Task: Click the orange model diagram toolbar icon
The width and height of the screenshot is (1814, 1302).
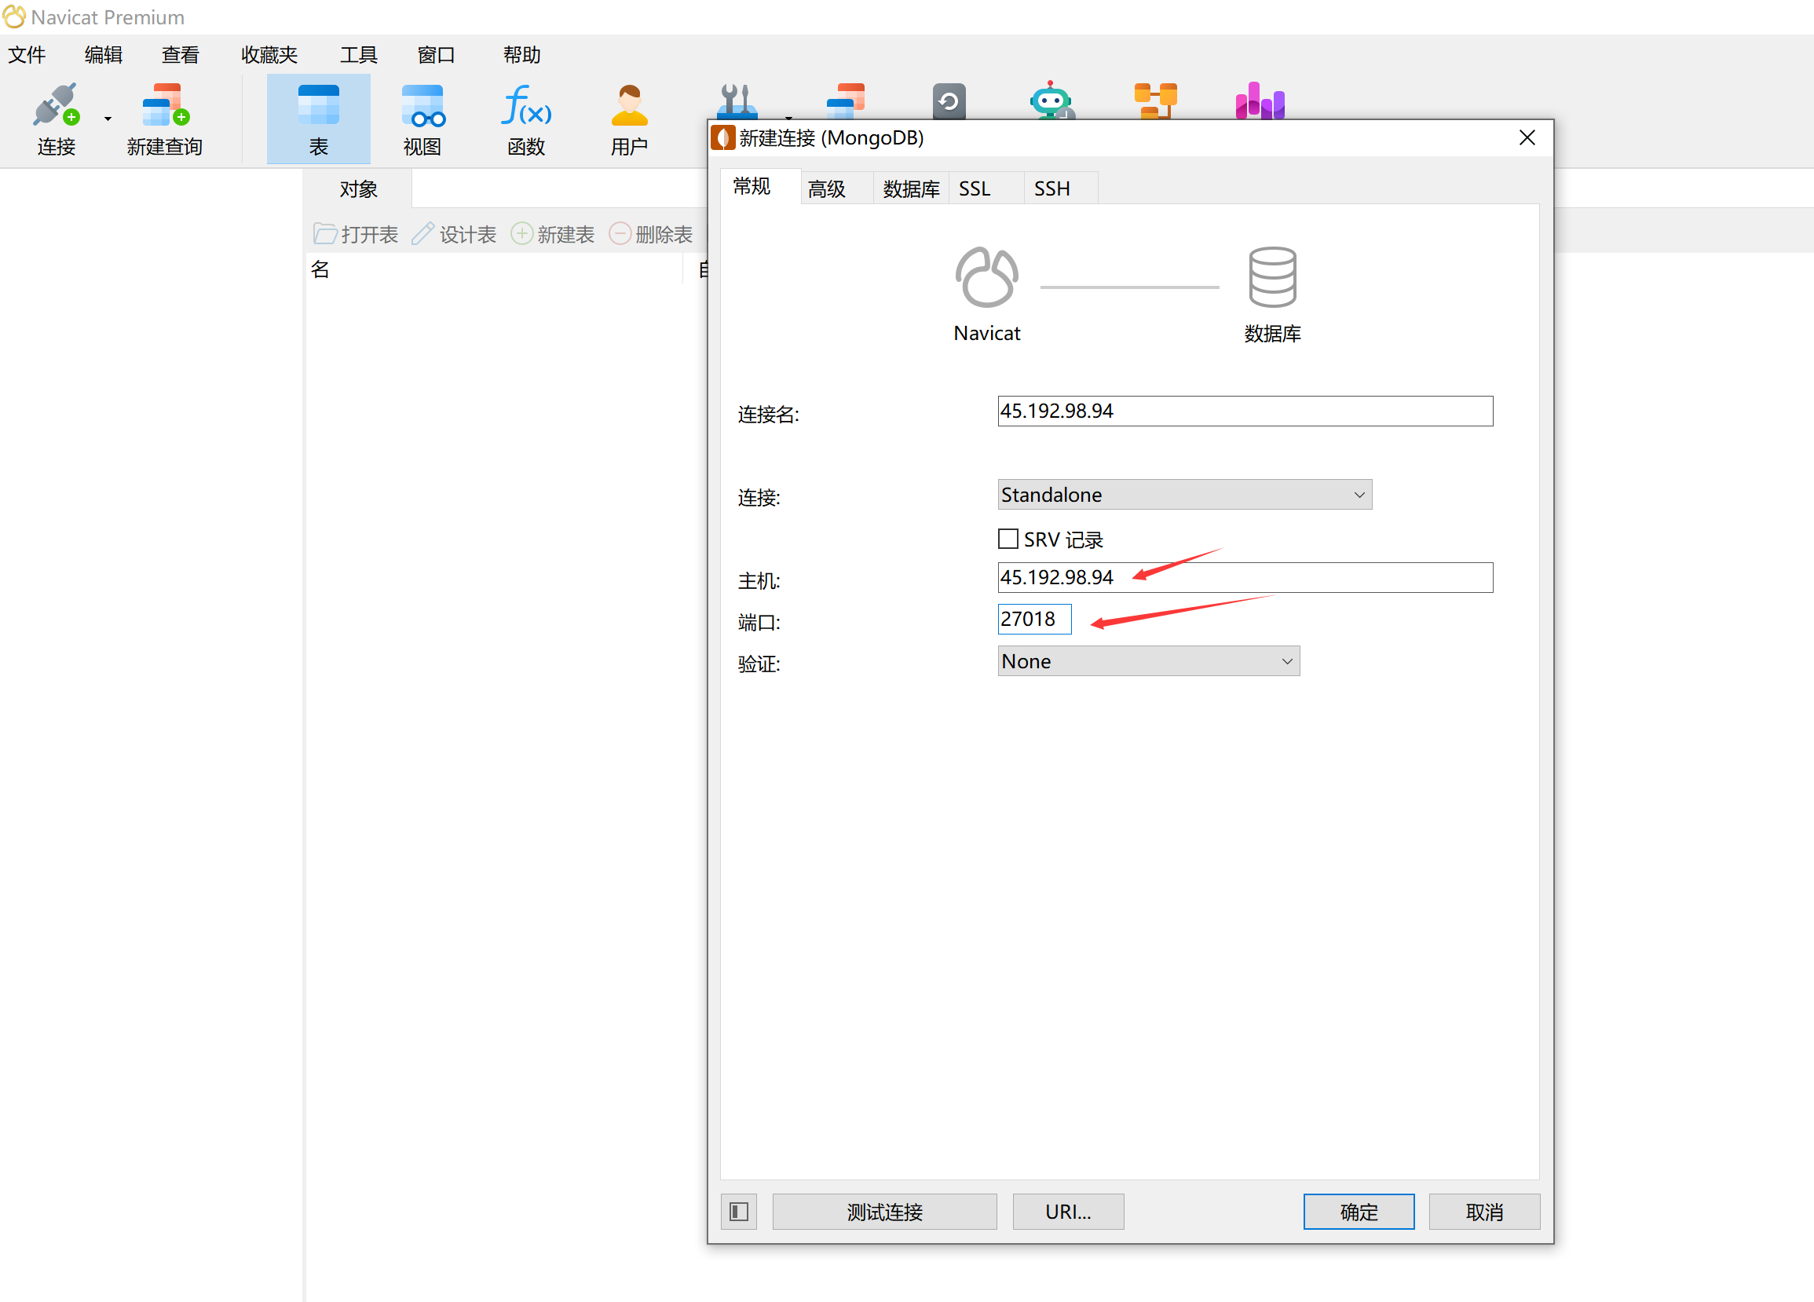Action: pos(1156,101)
